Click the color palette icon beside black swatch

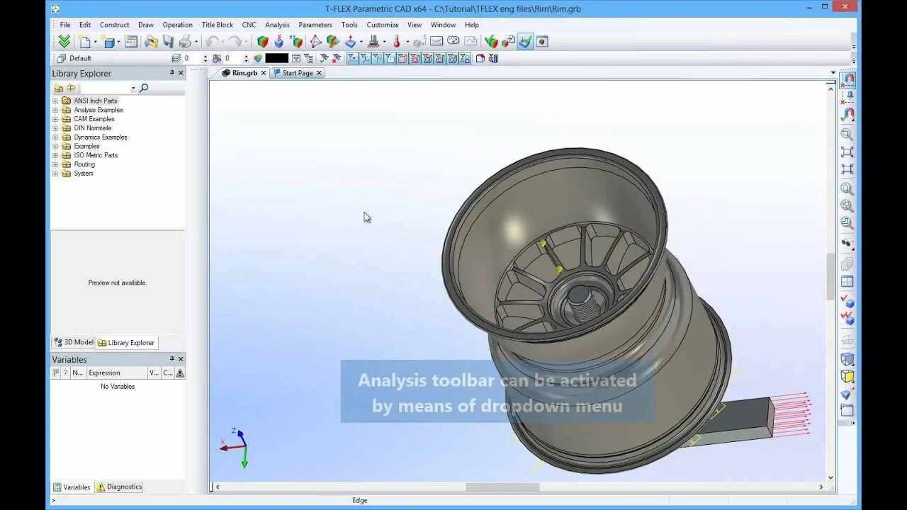tap(257, 58)
